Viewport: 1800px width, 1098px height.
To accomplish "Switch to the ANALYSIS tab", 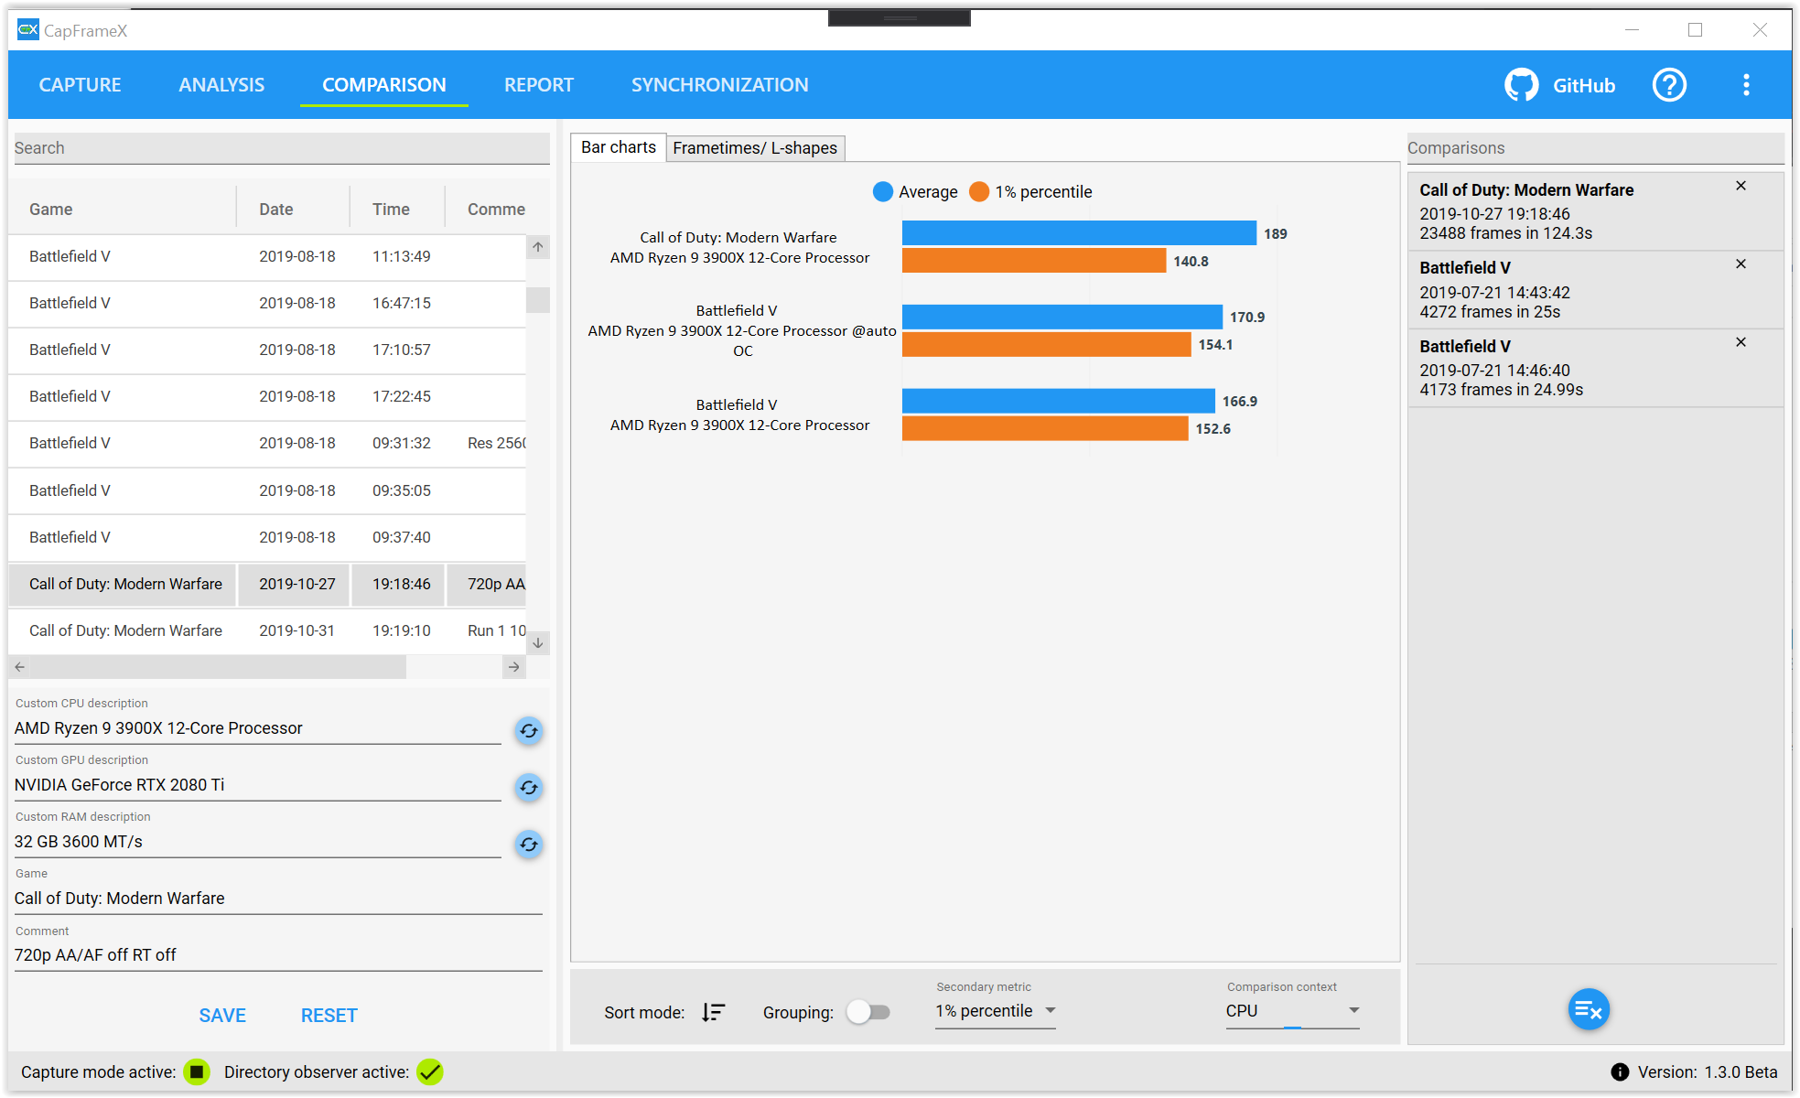I will click(221, 84).
